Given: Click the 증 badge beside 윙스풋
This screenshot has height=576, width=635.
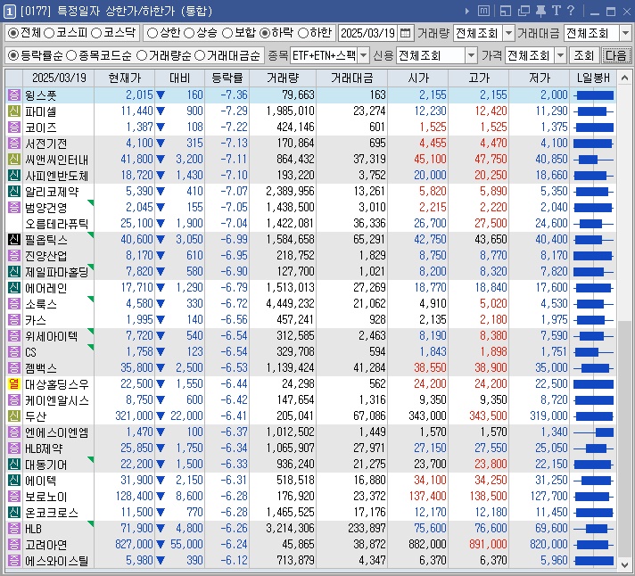Looking at the screenshot, I should (13, 95).
